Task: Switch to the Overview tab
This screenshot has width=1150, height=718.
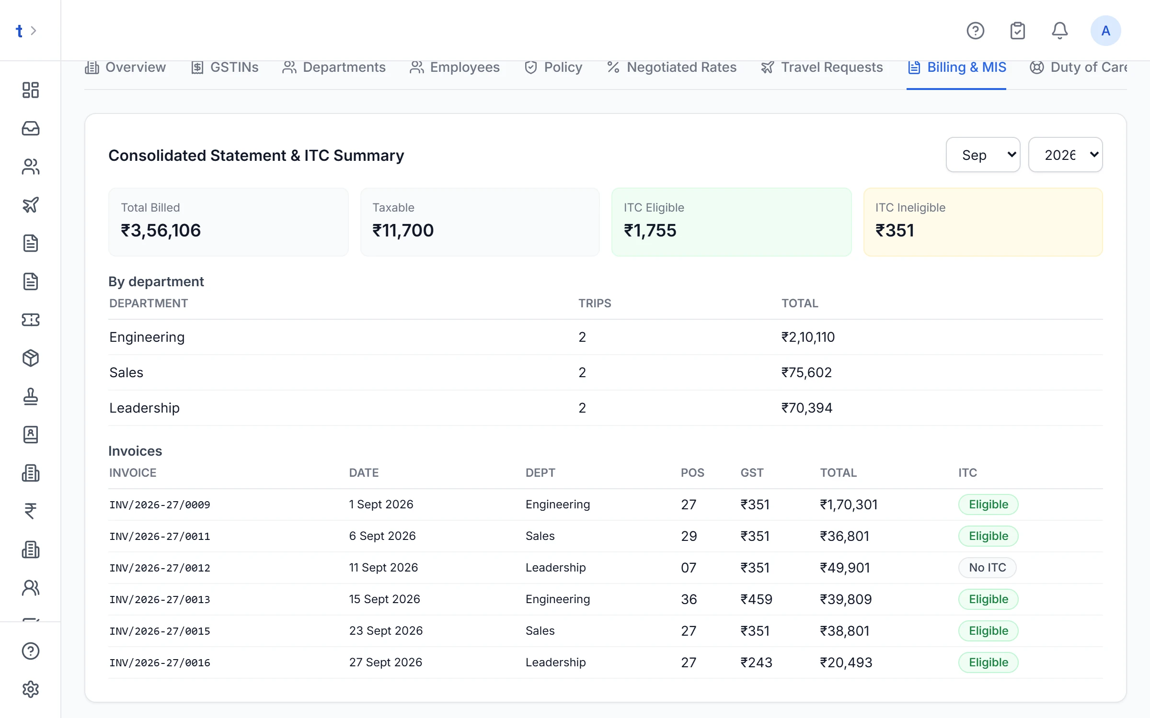Action: click(x=125, y=67)
